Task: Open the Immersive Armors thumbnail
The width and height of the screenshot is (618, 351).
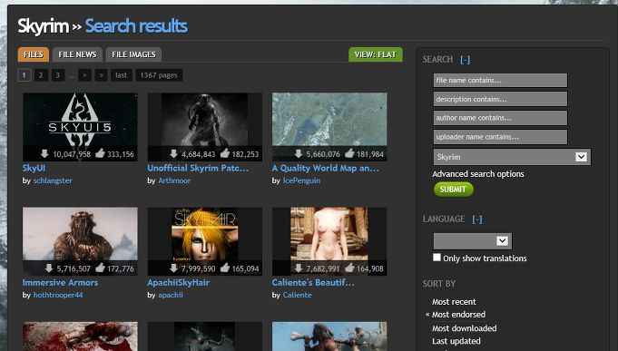Action: [80, 241]
